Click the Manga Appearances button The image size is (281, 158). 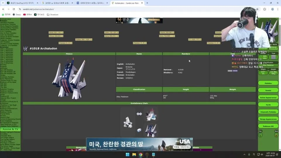click(268, 119)
